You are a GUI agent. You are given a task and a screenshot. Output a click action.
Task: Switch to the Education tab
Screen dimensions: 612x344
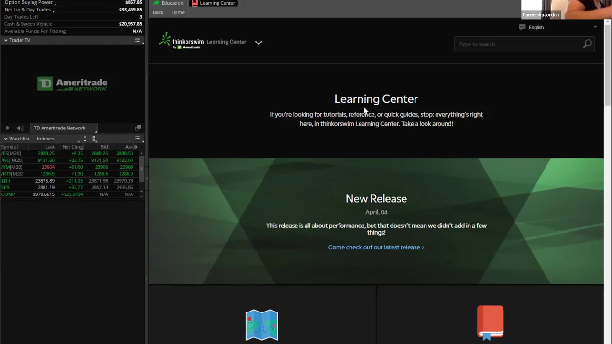tap(168, 3)
